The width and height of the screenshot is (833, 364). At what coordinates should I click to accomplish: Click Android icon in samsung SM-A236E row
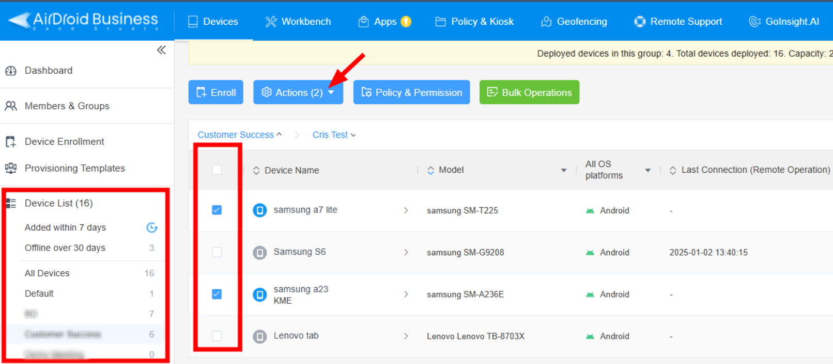590,294
